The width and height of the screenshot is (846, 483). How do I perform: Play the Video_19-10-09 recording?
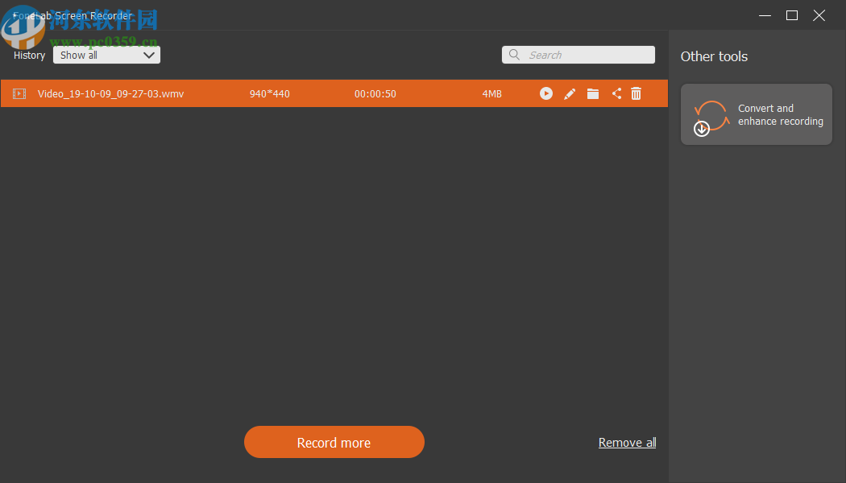[546, 93]
